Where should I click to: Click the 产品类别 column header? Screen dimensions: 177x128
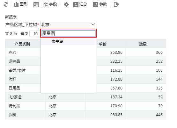(22, 44)
